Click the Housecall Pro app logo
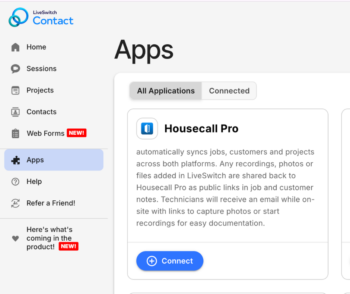The height and width of the screenshot is (294, 350). tap(147, 129)
